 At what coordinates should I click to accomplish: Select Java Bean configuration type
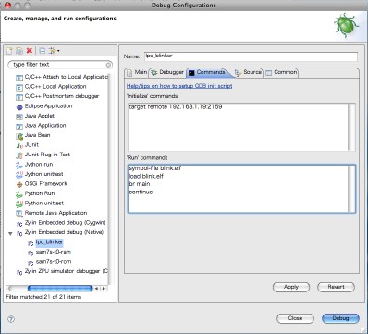click(37, 135)
